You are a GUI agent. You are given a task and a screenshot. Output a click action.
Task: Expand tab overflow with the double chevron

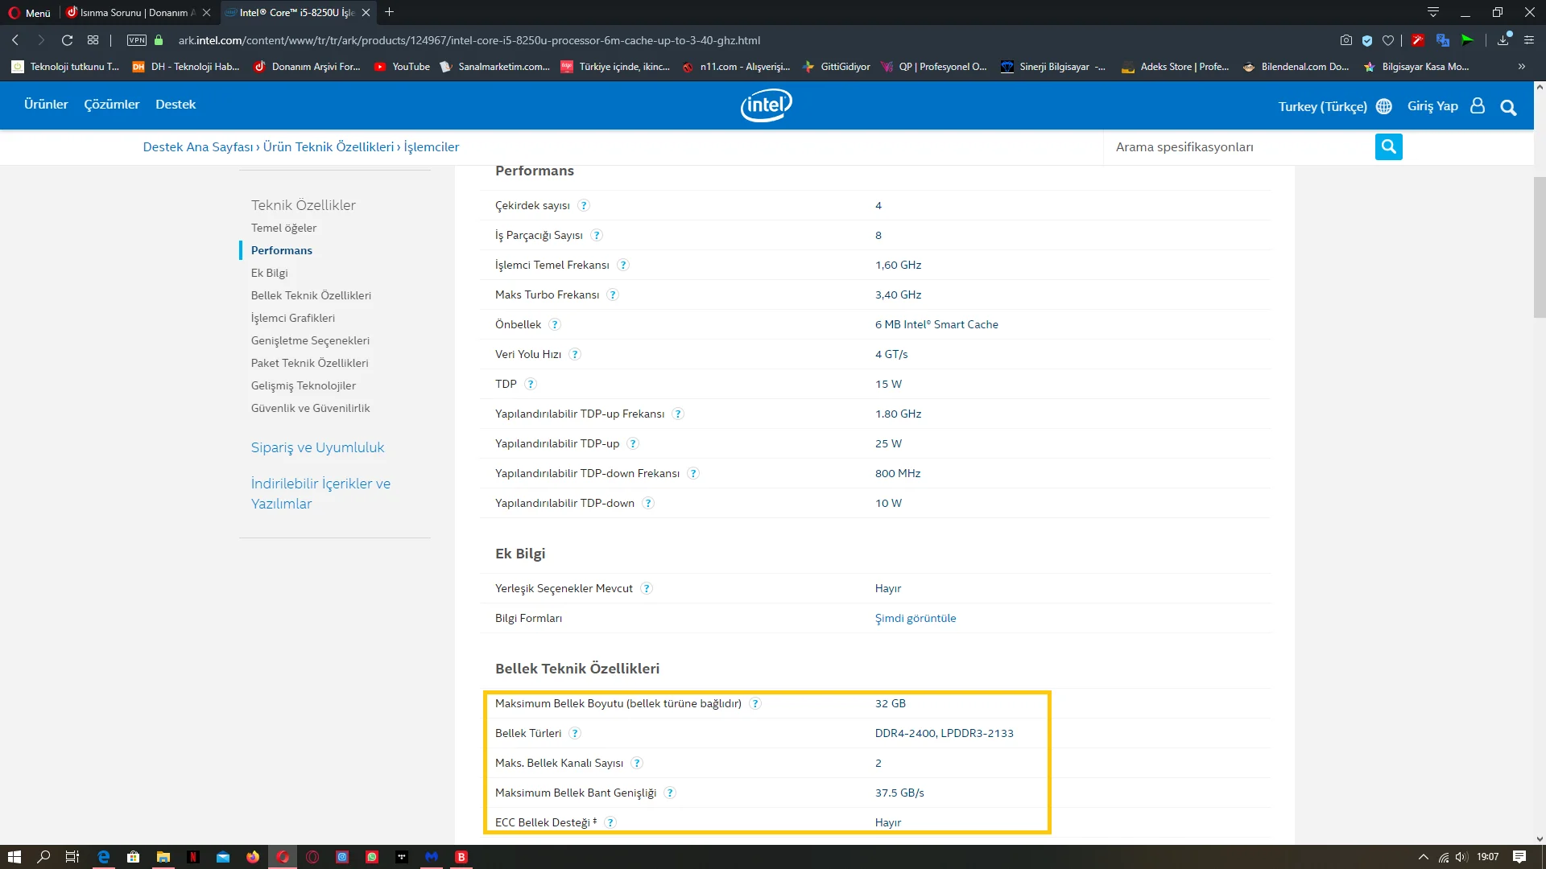pos(1522,67)
